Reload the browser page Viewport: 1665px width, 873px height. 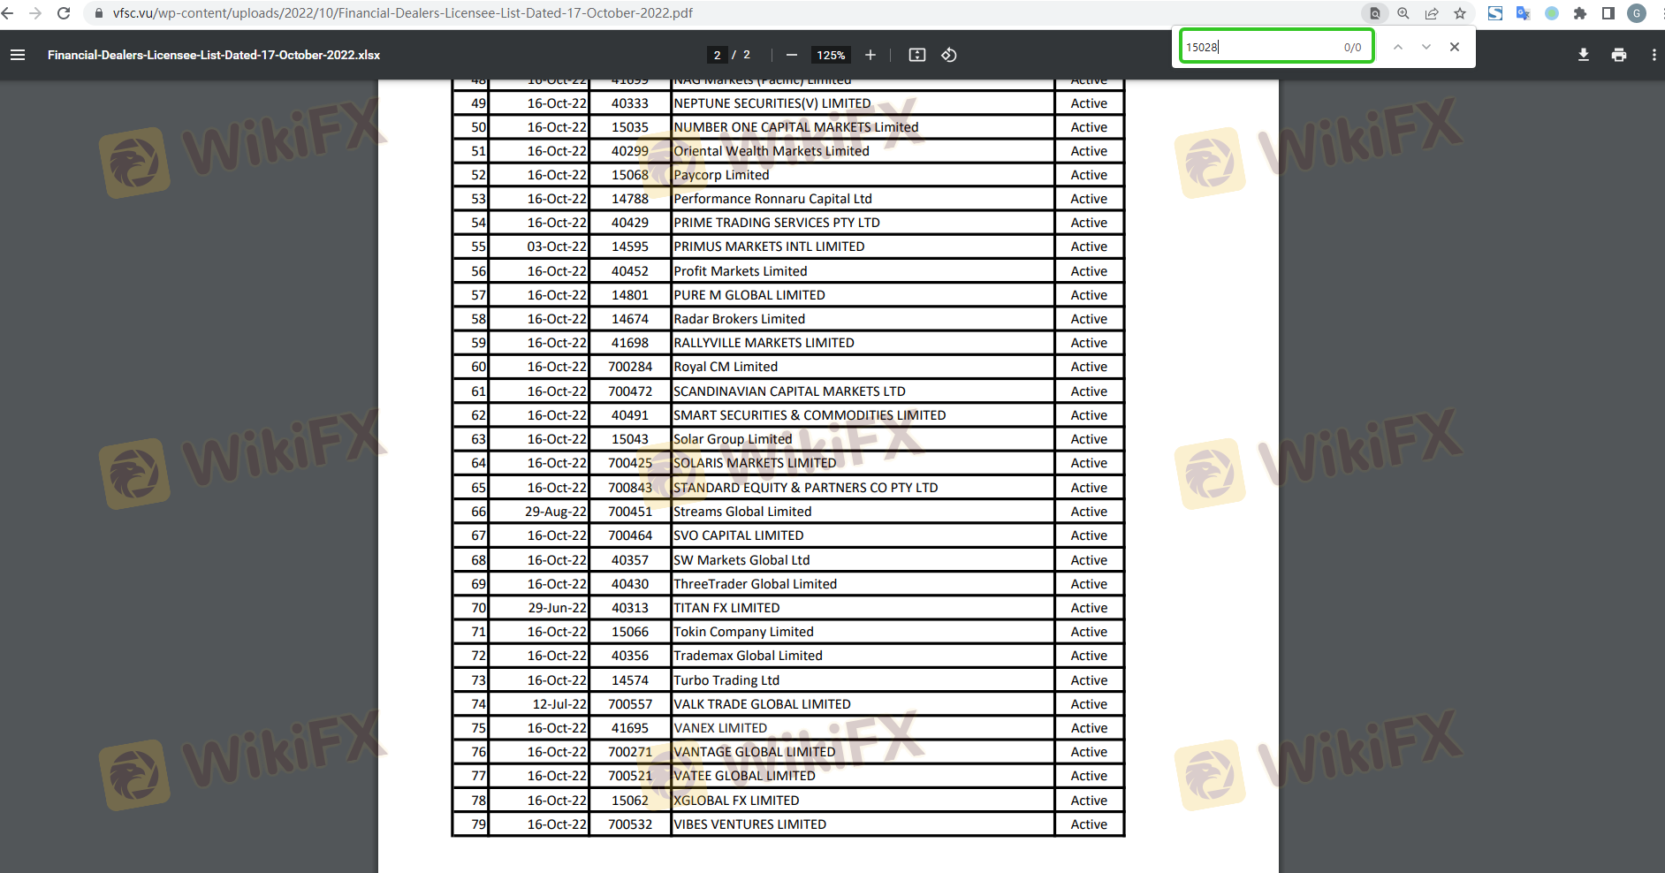(64, 13)
